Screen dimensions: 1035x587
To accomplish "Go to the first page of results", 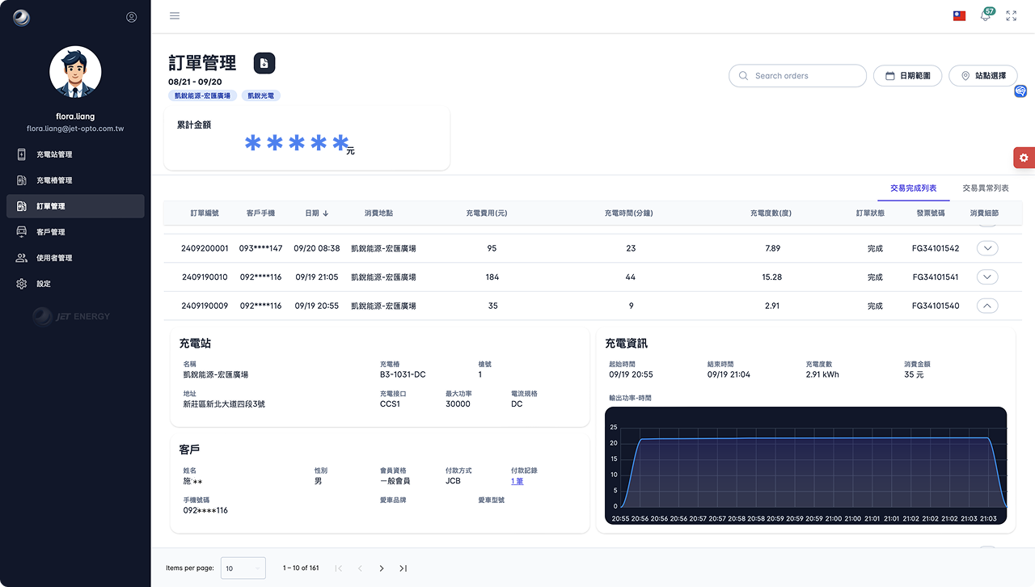I will click(339, 568).
